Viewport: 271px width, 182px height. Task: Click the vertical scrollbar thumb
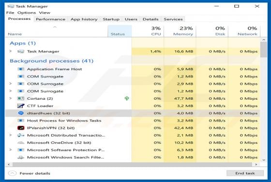(x=264, y=49)
